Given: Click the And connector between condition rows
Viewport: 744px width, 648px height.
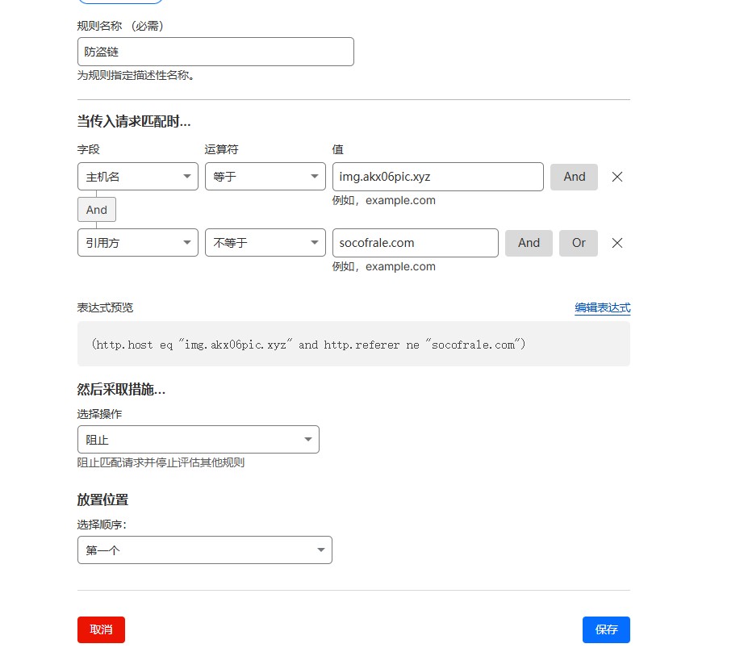Looking at the screenshot, I should pyautogui.click(x=97, y=210).
